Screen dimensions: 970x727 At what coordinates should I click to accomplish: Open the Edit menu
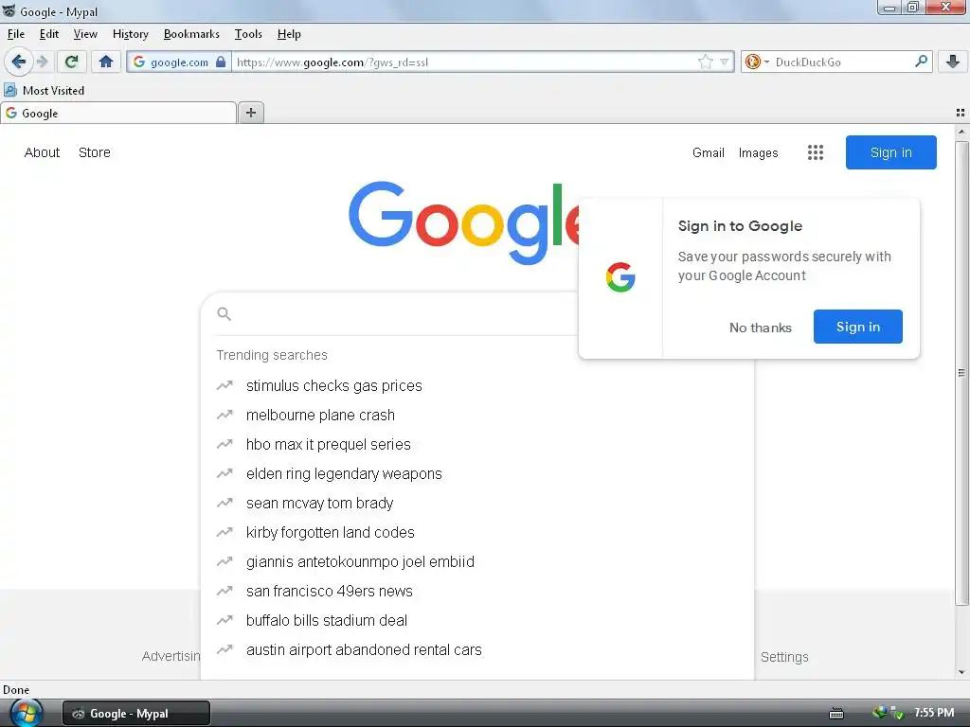[x=49, y=34]
